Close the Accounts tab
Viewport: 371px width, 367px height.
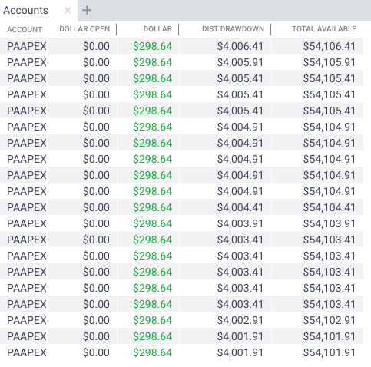point(68,10)
